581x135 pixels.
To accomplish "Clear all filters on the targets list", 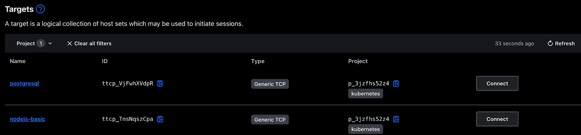I will click(x=89, y=43).
